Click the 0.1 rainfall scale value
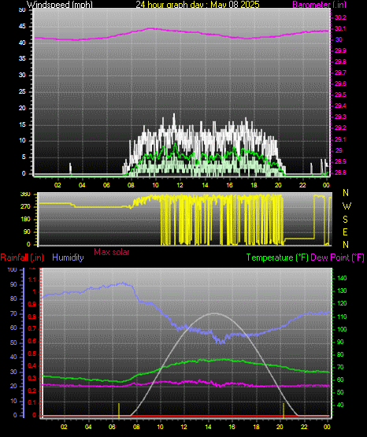 pyautogui.click(x=32, y=403)
